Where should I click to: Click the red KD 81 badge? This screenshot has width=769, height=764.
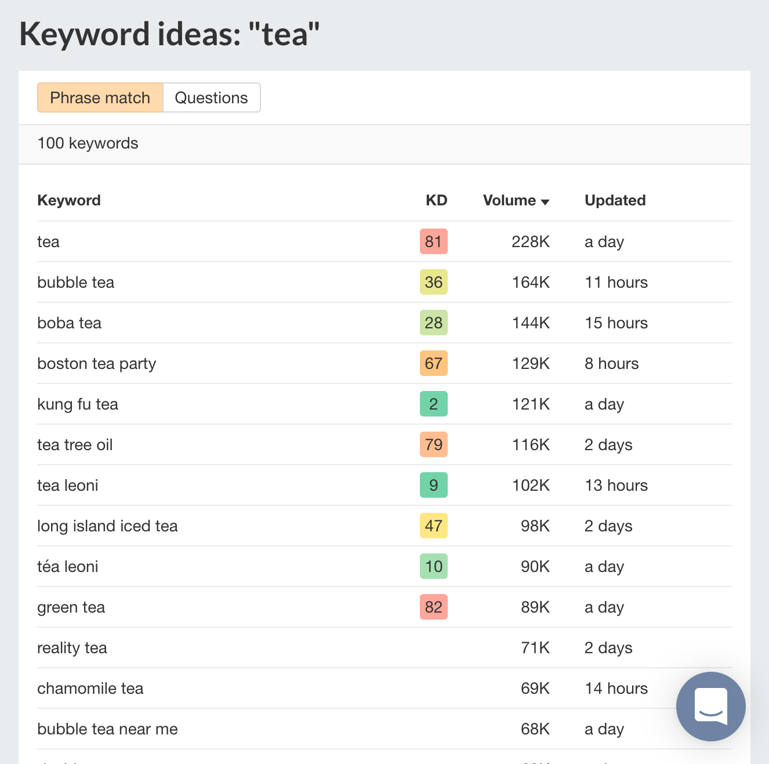tap(433, 242)
